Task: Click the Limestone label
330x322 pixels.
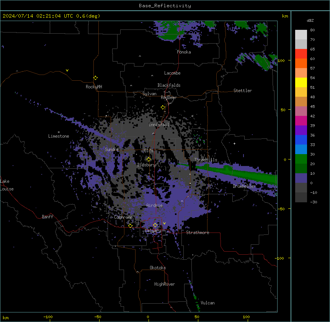Action: [x=59, y=136]
